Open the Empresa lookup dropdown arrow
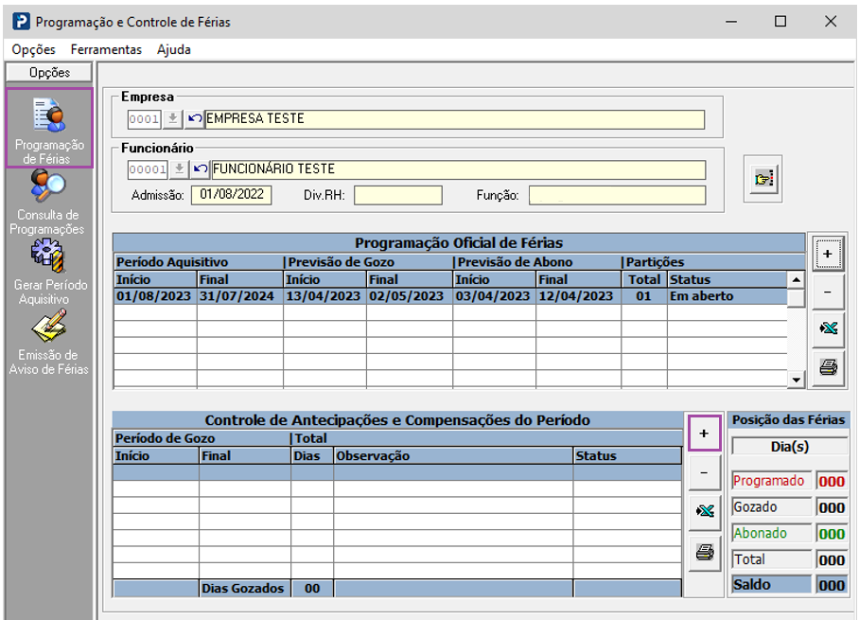This screenshot has width=859, height=620. coord(172,119)
